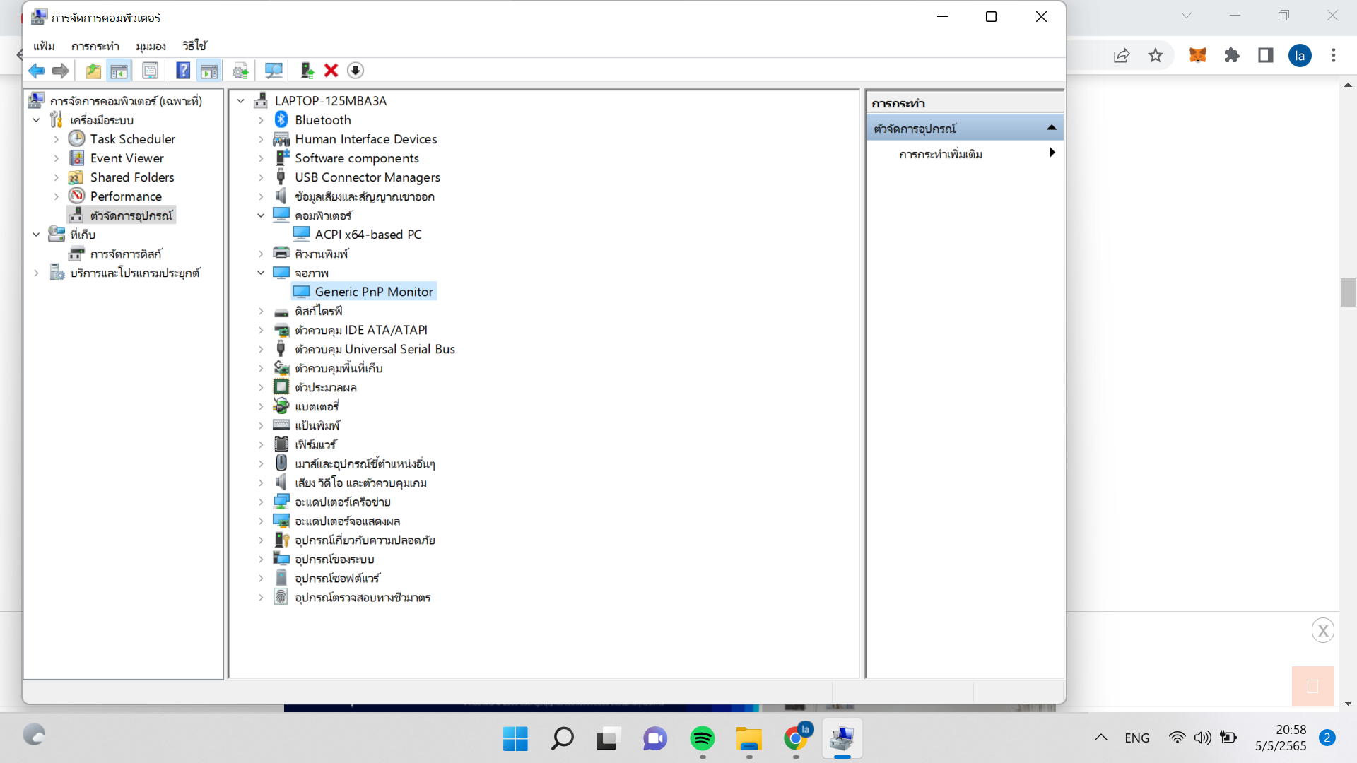
Task: Click the blue Back arrow toolbar icon
Action: tap(36, 71)
